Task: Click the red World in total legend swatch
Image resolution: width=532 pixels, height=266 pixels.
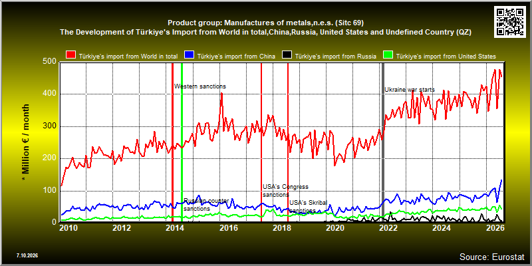Action: [x=71, y=56]
